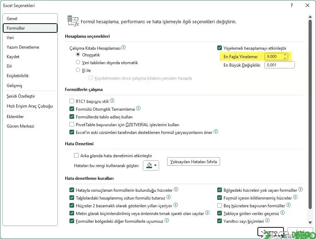Enable R1C1 başvuru stili checkbox
Screen dimensions: 316x239
point(72,101)
